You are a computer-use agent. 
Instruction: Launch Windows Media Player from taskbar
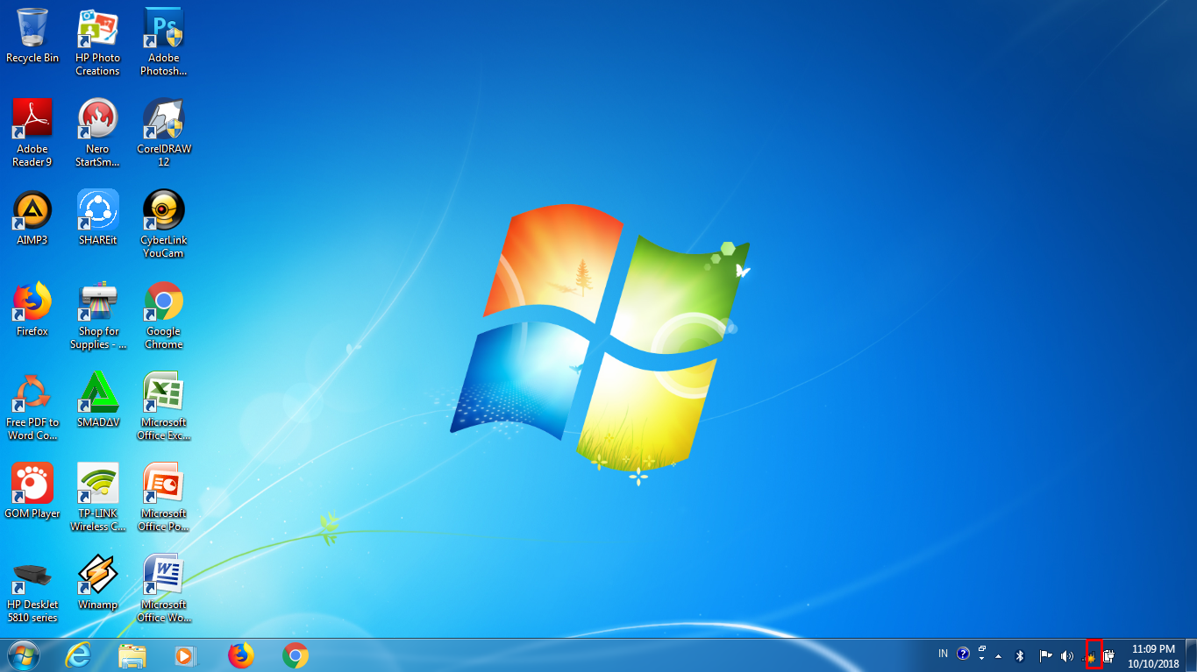tap(187, 655)
